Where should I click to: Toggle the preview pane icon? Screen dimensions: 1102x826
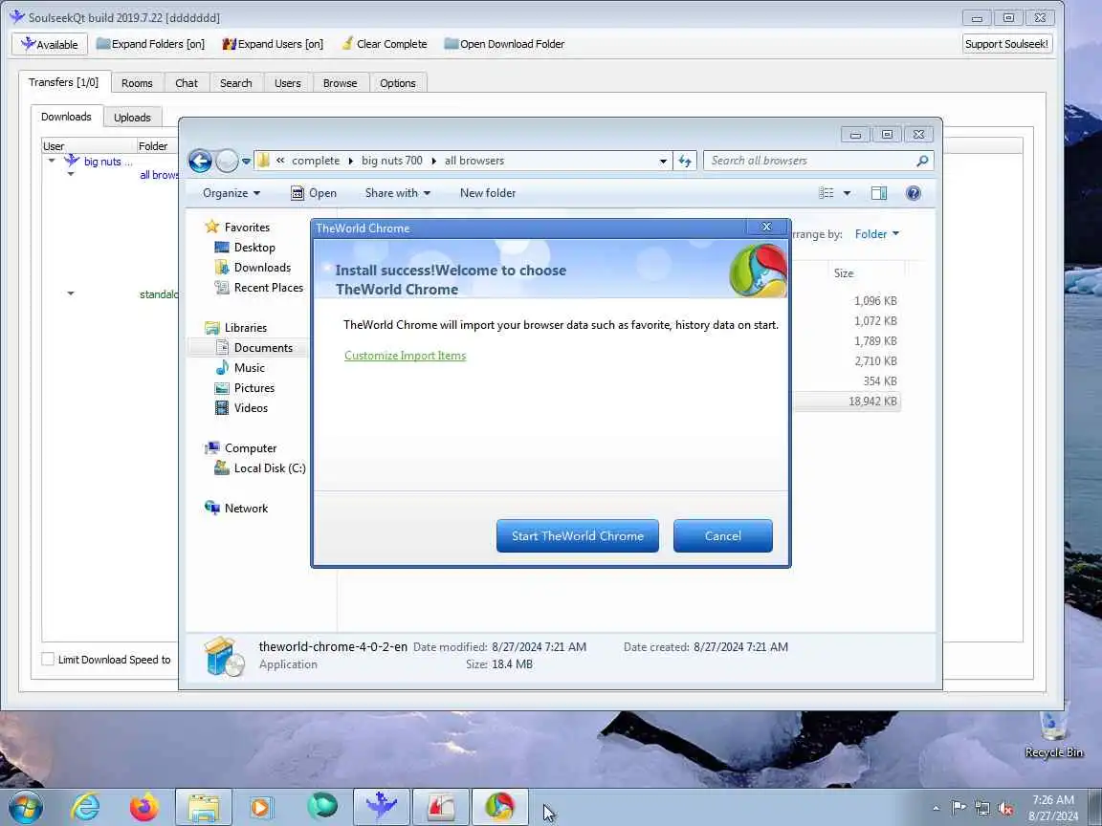(x=878, y=193)
